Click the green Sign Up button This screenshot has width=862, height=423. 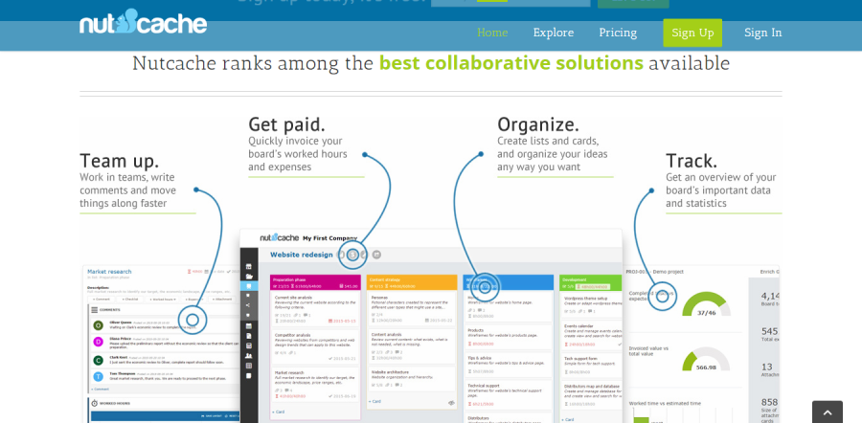click(x=692, y=33)
